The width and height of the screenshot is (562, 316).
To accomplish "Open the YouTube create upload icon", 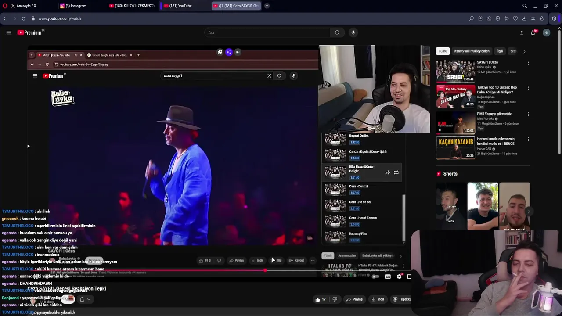I will pos(522,32).
